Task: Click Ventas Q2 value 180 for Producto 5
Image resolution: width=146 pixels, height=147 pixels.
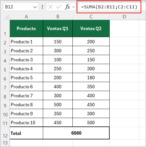Action: tap(91, 78)
